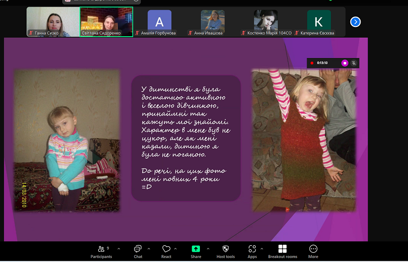The width and height of the screenshot is (408, 262).
Task: Click the slide text box about childhood
Action: pyautogui.click(x=186, y=138)
